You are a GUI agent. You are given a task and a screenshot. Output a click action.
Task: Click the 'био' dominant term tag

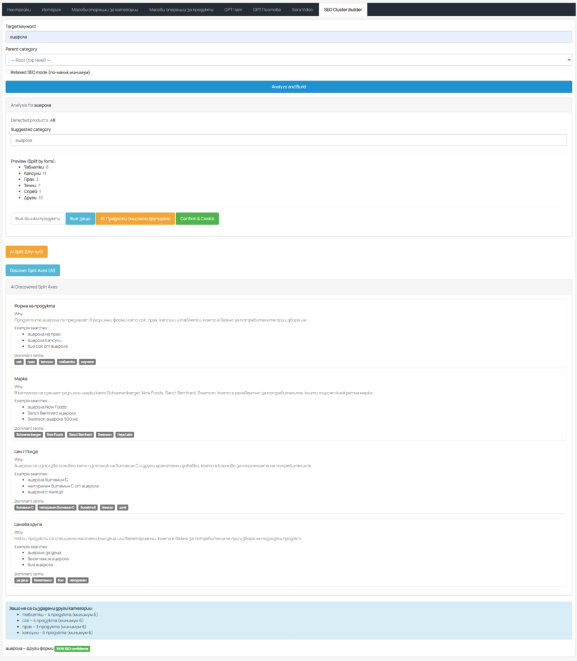pyautogui.click(x=61, y=580)
